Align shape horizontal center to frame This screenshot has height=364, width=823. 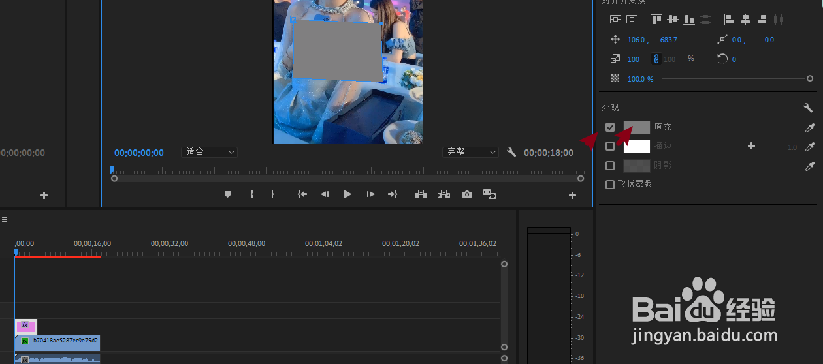[632, 20]
